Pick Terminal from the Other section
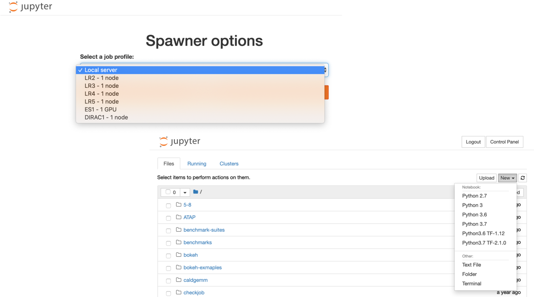This screenshot has height=297, width=534. (471, 283)
